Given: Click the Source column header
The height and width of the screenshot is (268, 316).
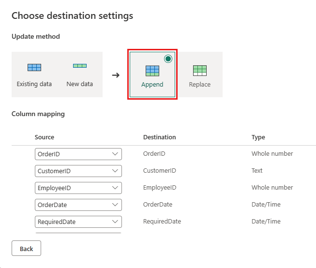Looking at the screenshot, I should click(x=45, y=137).
